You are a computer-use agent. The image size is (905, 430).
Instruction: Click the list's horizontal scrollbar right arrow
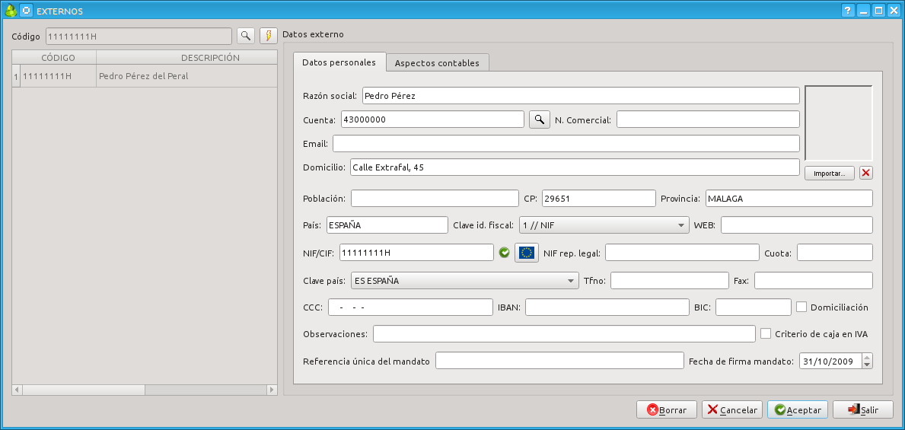pos(272,390)
